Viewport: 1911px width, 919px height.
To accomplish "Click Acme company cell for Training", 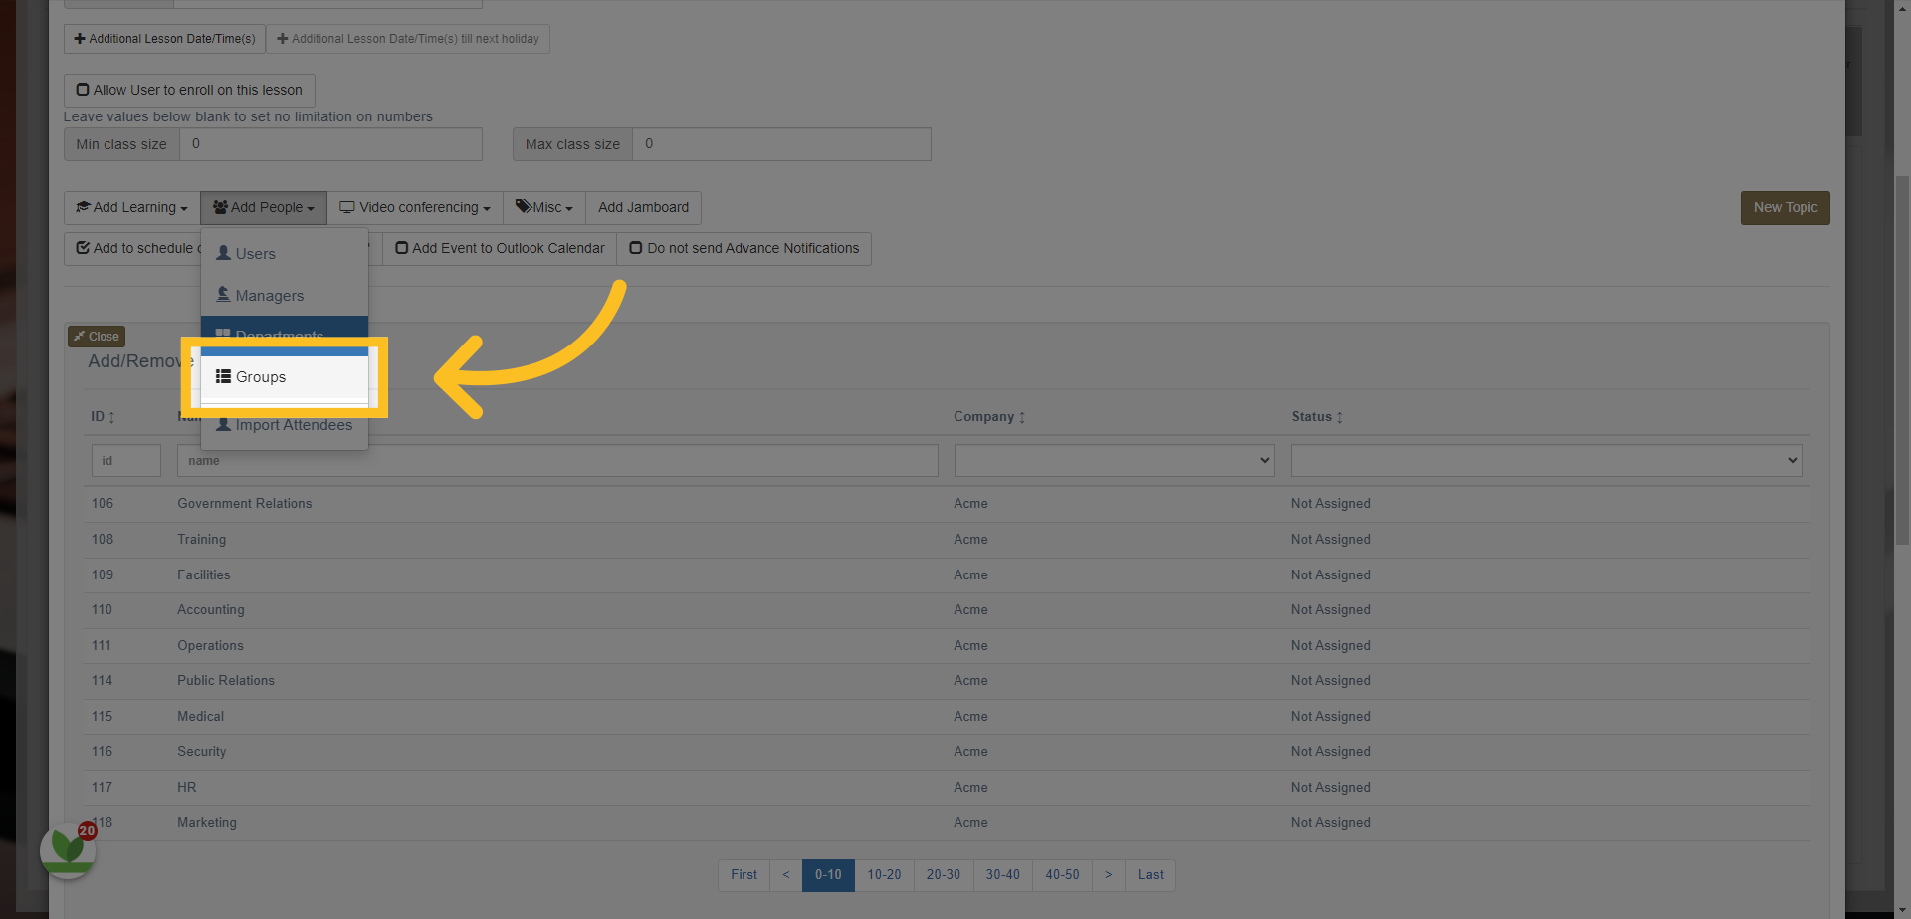I will pos(970,540).
